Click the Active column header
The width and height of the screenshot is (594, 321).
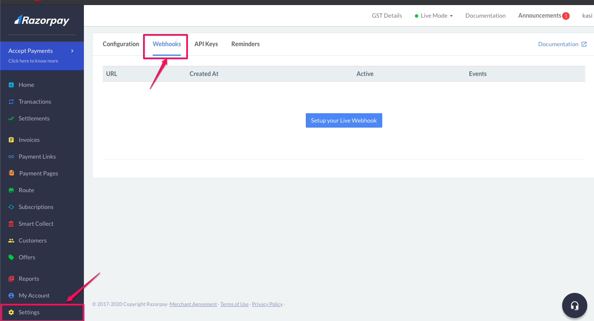coord(365,74)
